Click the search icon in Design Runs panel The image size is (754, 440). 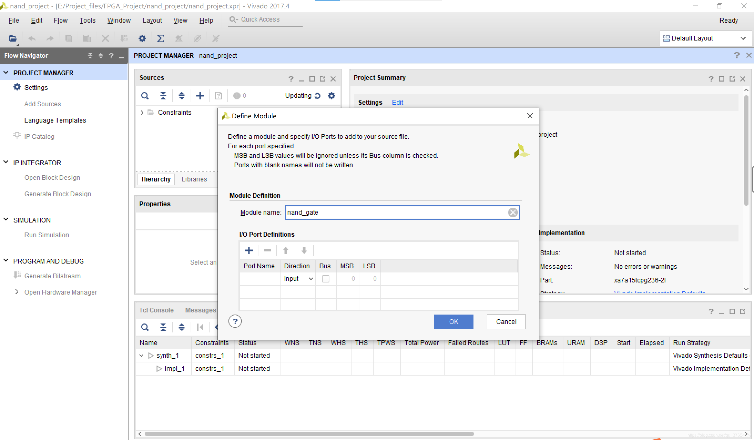(145, 327)
